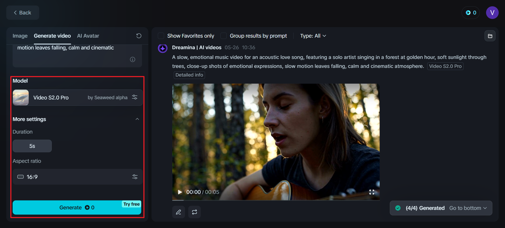Go Back to previous page

tap(23, 13)
